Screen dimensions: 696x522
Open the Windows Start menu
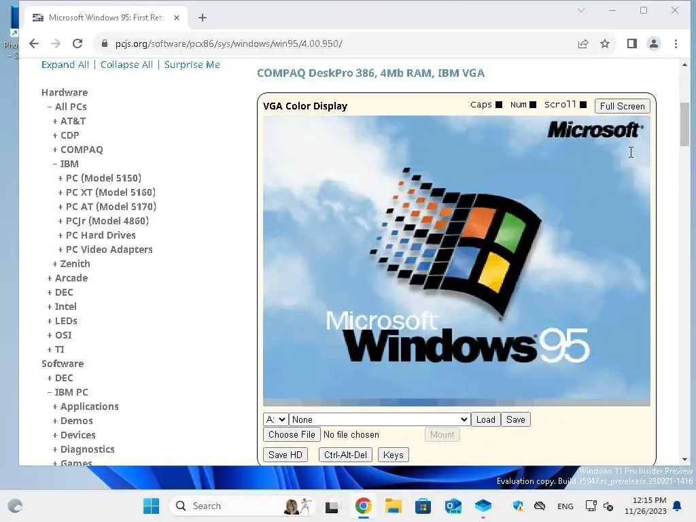coord(151,506)
